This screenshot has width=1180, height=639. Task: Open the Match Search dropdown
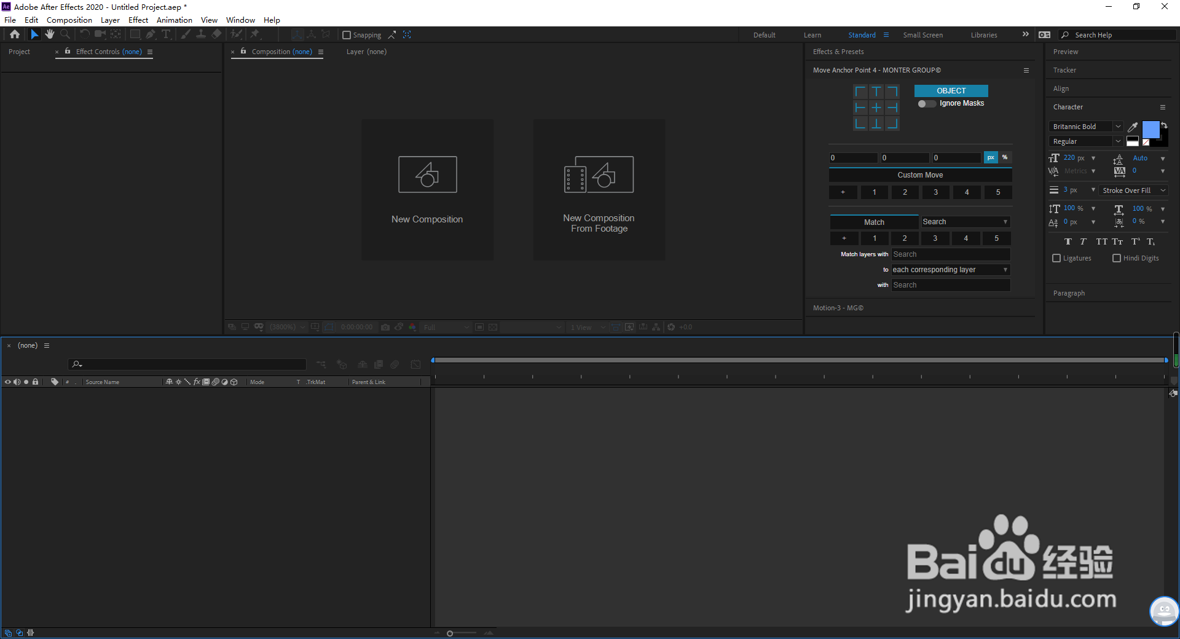click(965, 222)
